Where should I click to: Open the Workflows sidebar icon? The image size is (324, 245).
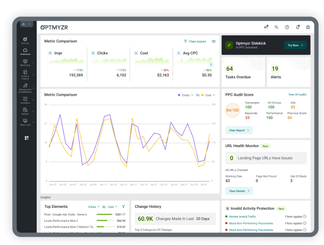click(25, 100)
